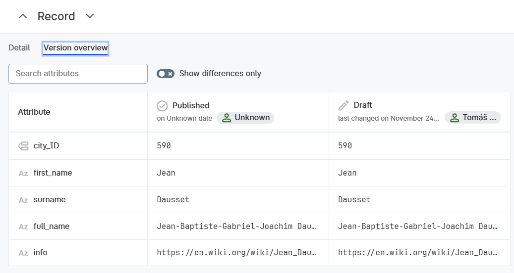This screenshot has height=273, width=514.
Task: Select the Version overview tab
Action: [x=75, y=48]
